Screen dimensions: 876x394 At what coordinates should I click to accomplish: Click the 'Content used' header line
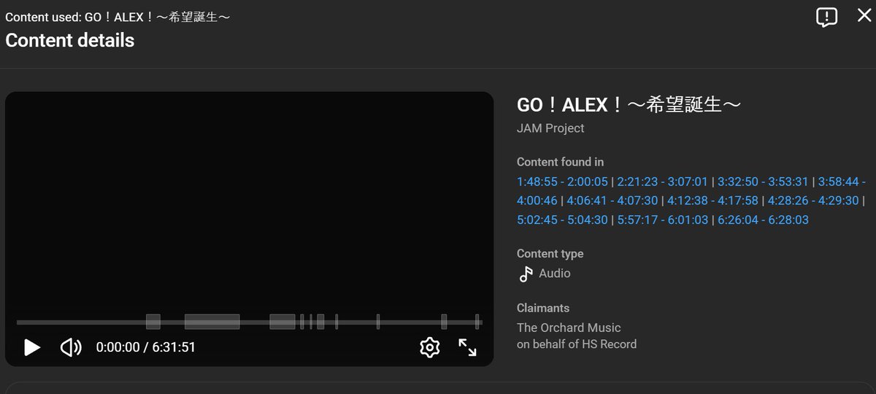coord(118,17)
